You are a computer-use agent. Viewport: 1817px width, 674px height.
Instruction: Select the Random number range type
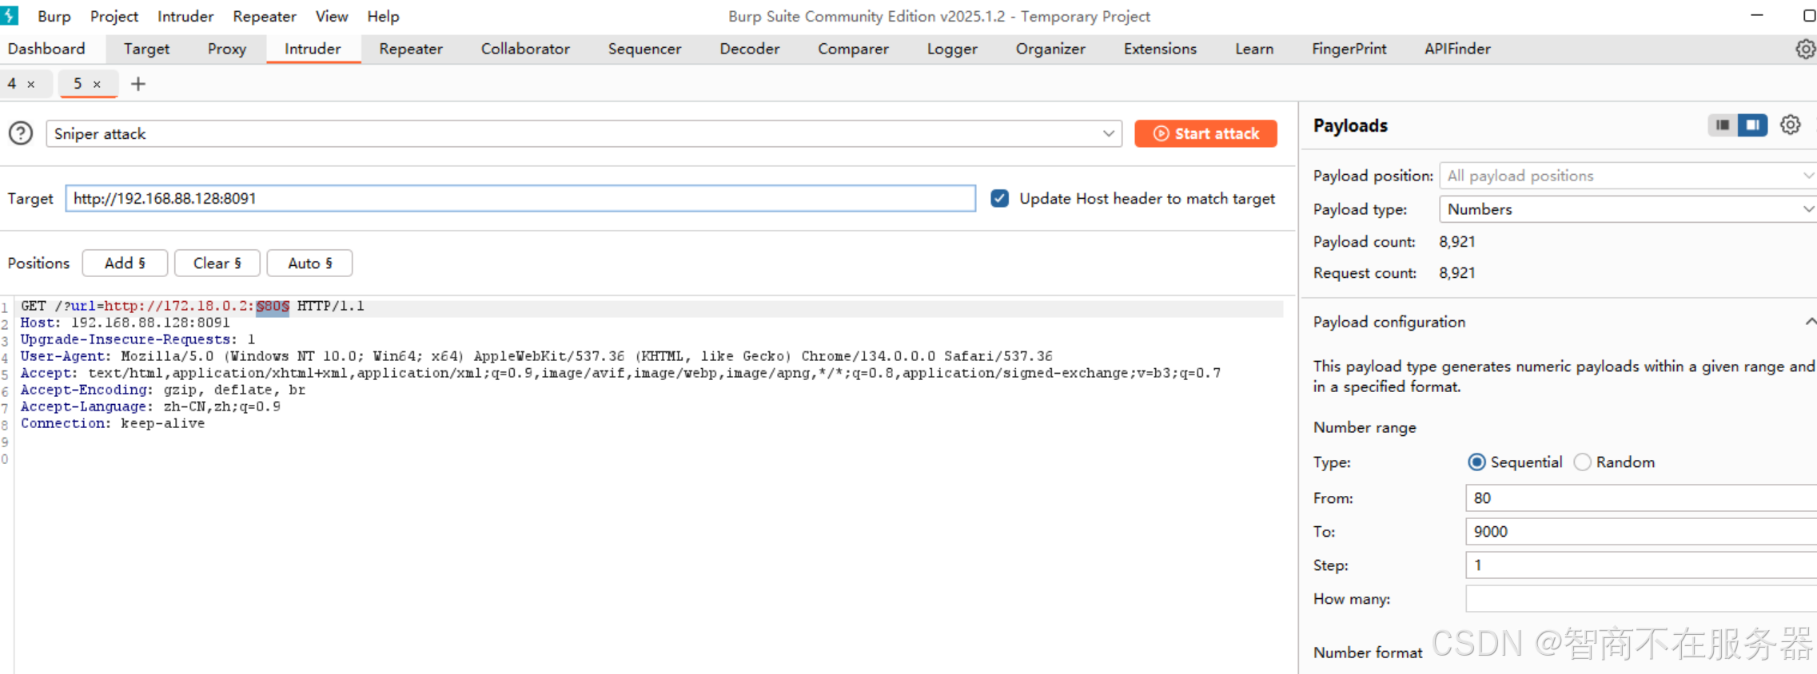pos(1583,462)
